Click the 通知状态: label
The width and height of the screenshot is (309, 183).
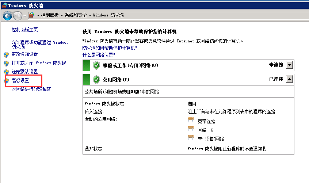click(x=94, y=149)
